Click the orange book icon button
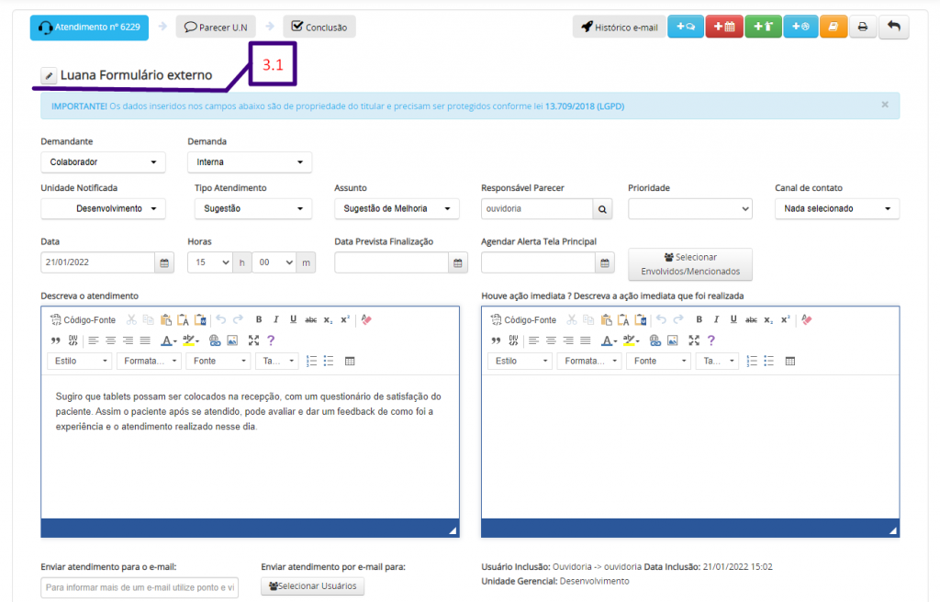Image resolution: width=940 pixels, height=602 pixels. coord(832,28)
